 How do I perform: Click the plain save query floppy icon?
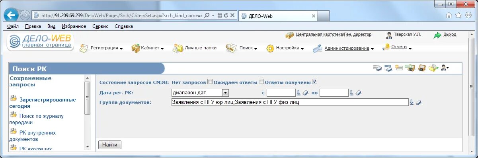(x=422, y=68)
